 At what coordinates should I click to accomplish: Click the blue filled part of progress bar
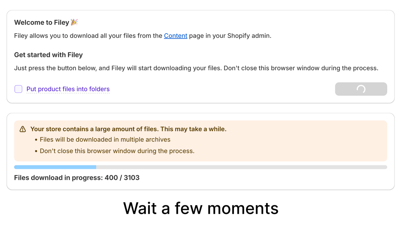pyautogui.click(x=55, y=167)
